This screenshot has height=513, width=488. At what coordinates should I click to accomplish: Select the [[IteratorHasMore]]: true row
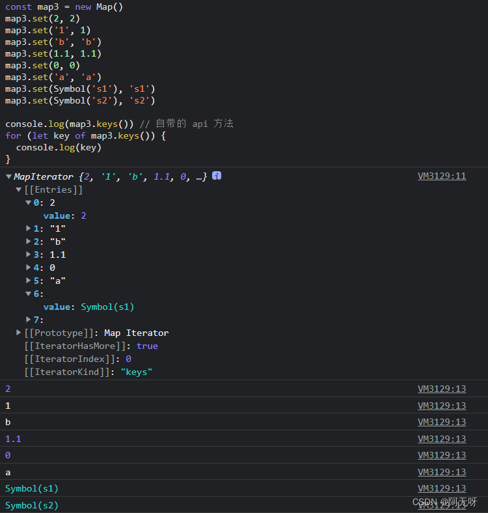point(91,346)
